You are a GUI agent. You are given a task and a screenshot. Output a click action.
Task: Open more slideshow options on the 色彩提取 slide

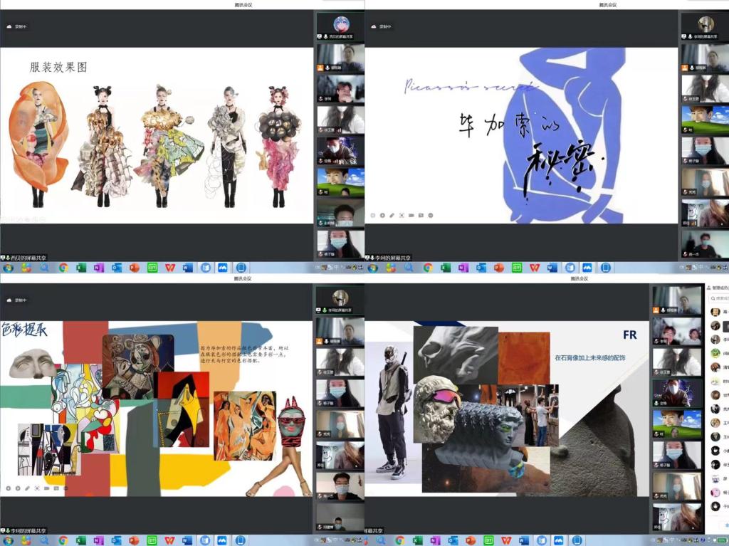[x=65, y=488]
